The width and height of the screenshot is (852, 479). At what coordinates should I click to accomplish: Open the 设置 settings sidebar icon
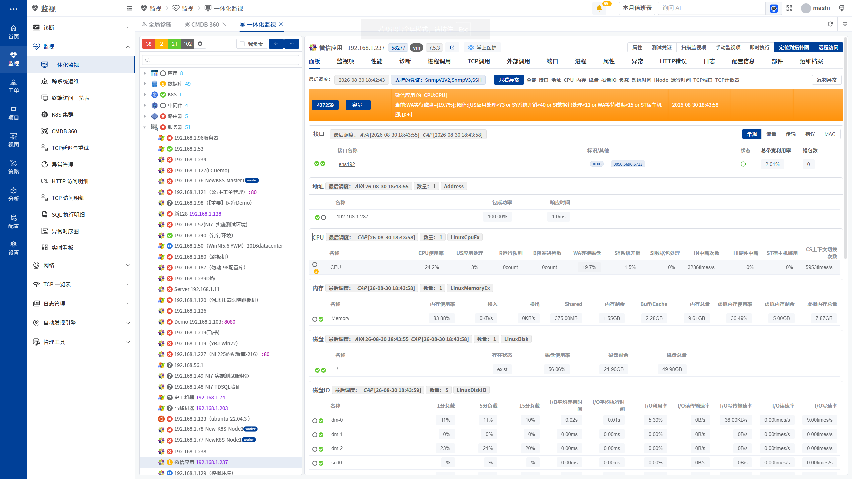13,248
